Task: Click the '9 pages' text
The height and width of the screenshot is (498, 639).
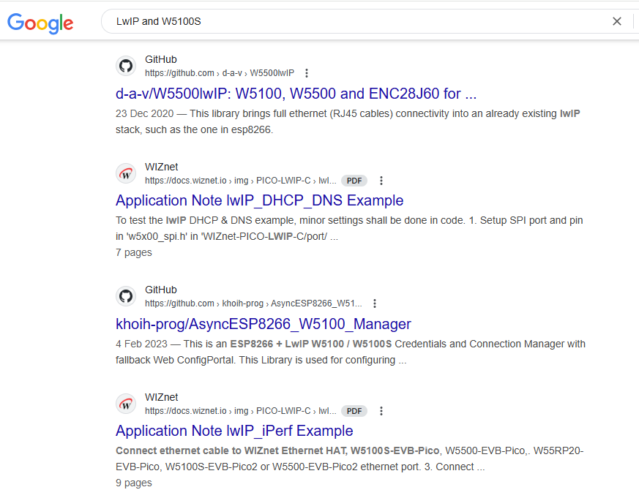Action: pos(134,483)
